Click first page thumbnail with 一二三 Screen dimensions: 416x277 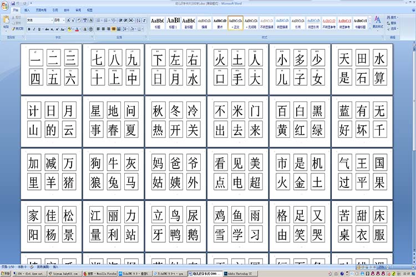click(51, 69)
